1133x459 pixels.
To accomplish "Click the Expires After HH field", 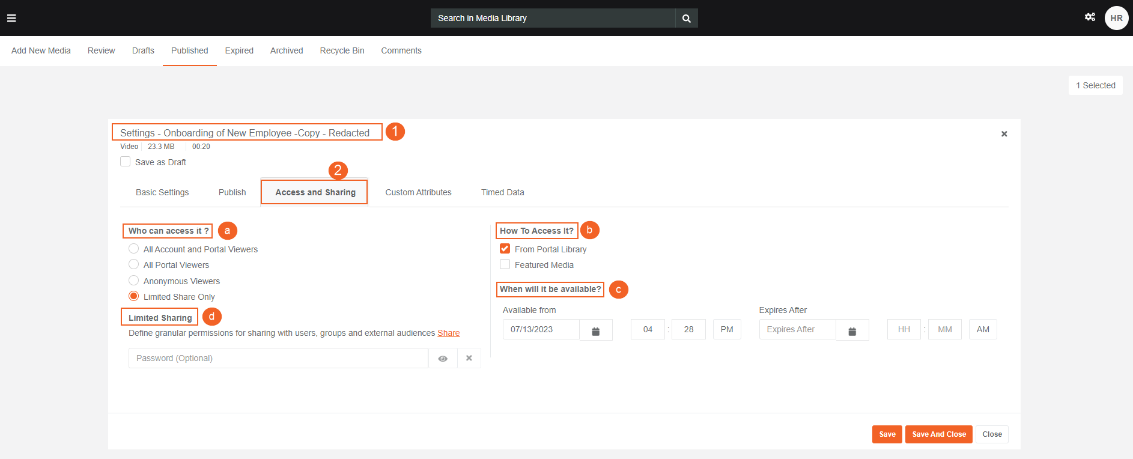I will point(904,329).
